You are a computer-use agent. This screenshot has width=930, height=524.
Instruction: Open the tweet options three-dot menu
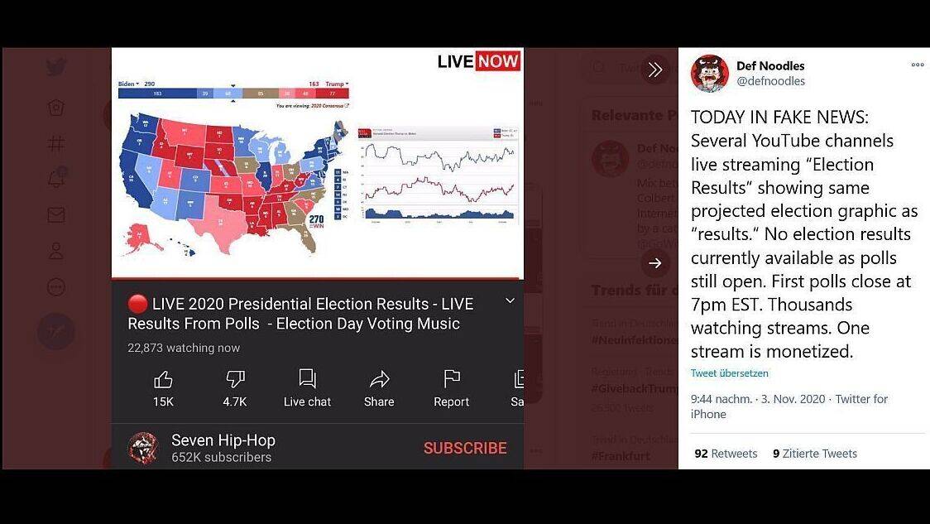coord(918,65)
